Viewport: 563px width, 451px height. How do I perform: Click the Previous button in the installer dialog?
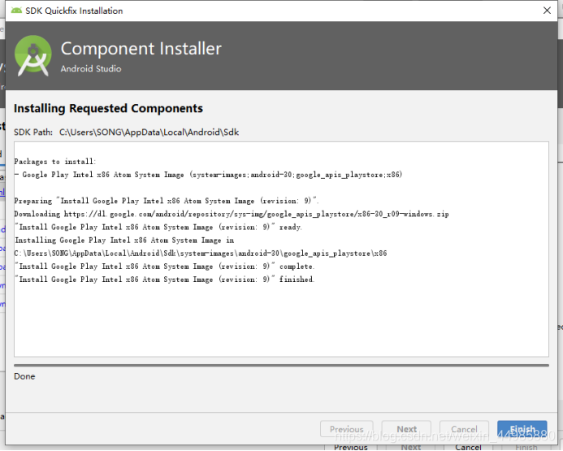346,429
